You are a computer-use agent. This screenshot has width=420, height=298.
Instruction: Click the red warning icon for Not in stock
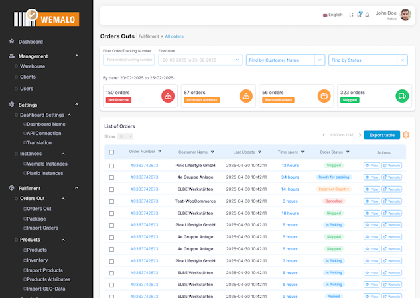(168, 96)
